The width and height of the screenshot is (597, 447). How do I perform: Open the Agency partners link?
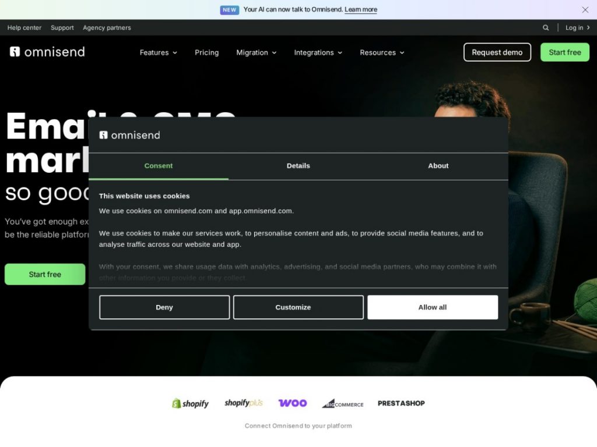107,28
